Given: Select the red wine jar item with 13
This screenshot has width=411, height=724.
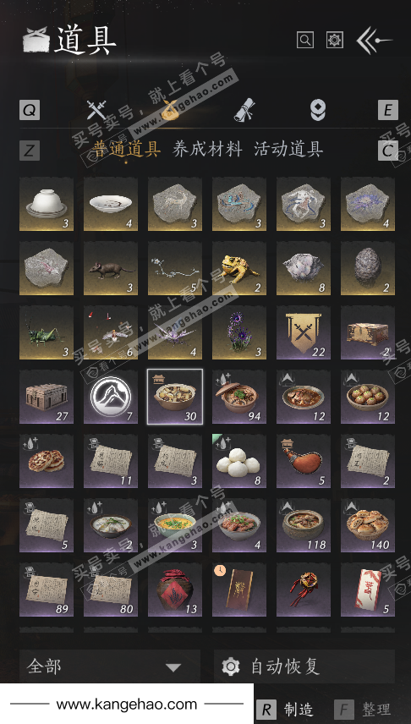Looking at the screenshot, I should tap(175, 590).
